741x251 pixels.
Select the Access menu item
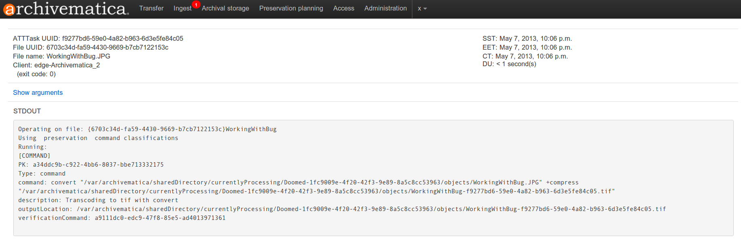(x=343, y=8)
